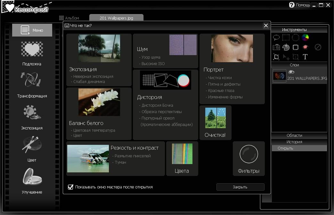This screenshot has height=215, width=334.
Task: Click the Закрыть button
Action: coord(240,187)
